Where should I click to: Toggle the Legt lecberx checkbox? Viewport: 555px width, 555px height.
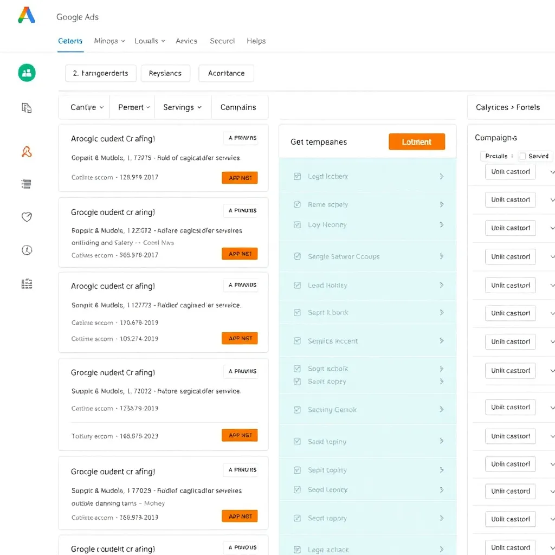tap(297, 176)
